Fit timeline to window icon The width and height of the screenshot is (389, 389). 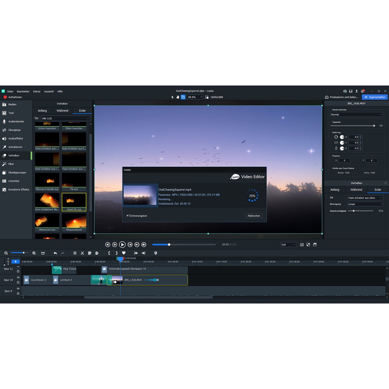(43, 253)
